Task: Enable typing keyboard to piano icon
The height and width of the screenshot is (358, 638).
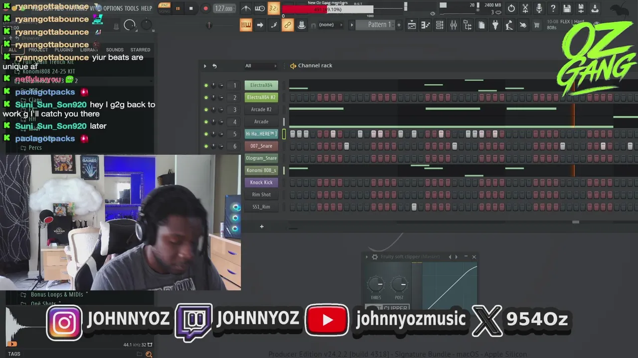Action: click(x=246, y=25)
